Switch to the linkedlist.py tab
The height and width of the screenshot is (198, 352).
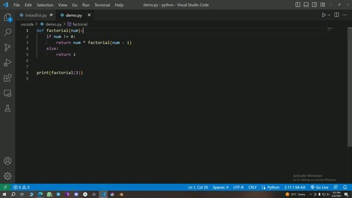click(x=36, y=15)
